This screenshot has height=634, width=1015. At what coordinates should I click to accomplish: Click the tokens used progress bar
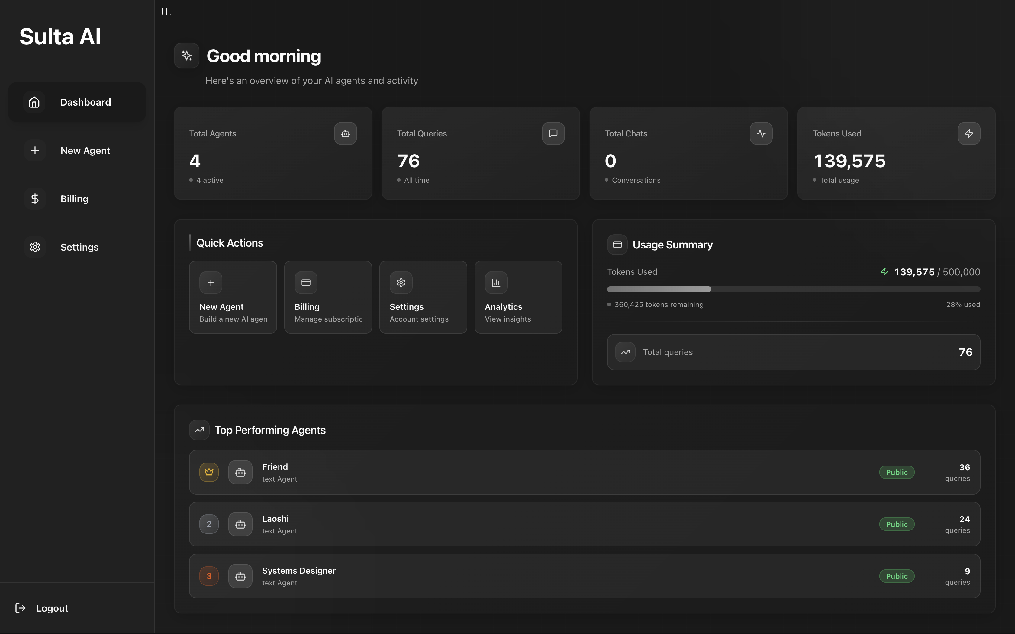click(793, 289)
